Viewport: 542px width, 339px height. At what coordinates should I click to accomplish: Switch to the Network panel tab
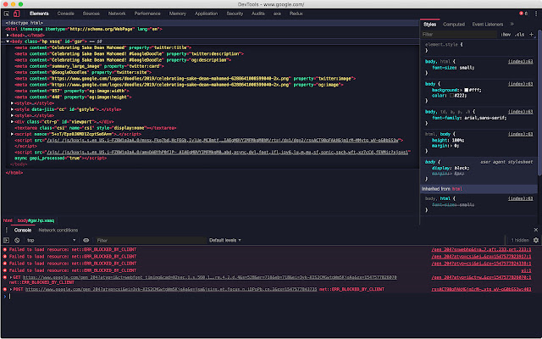point(117,14)
